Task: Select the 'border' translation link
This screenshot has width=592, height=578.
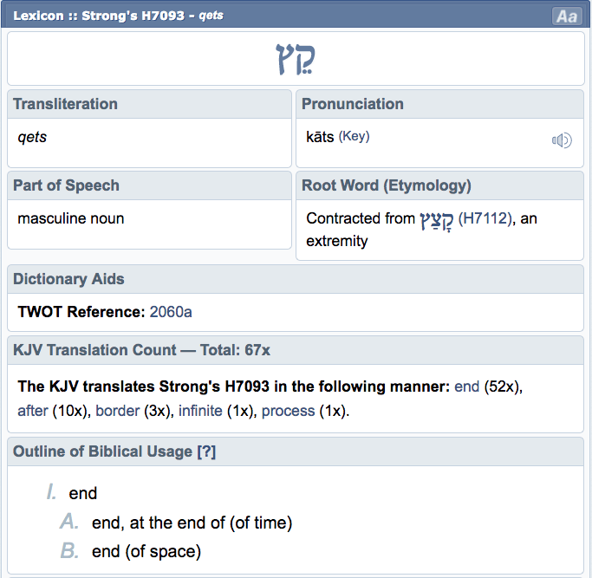Action: 116,411
